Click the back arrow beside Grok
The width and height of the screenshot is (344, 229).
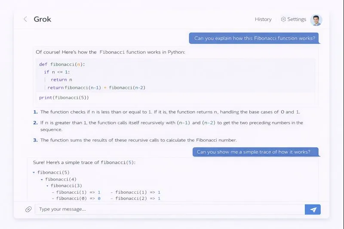tap(25, 19)
